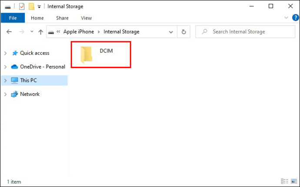Switch to Details view layout
Screen dimensions: 300x187
coord(284,181)
